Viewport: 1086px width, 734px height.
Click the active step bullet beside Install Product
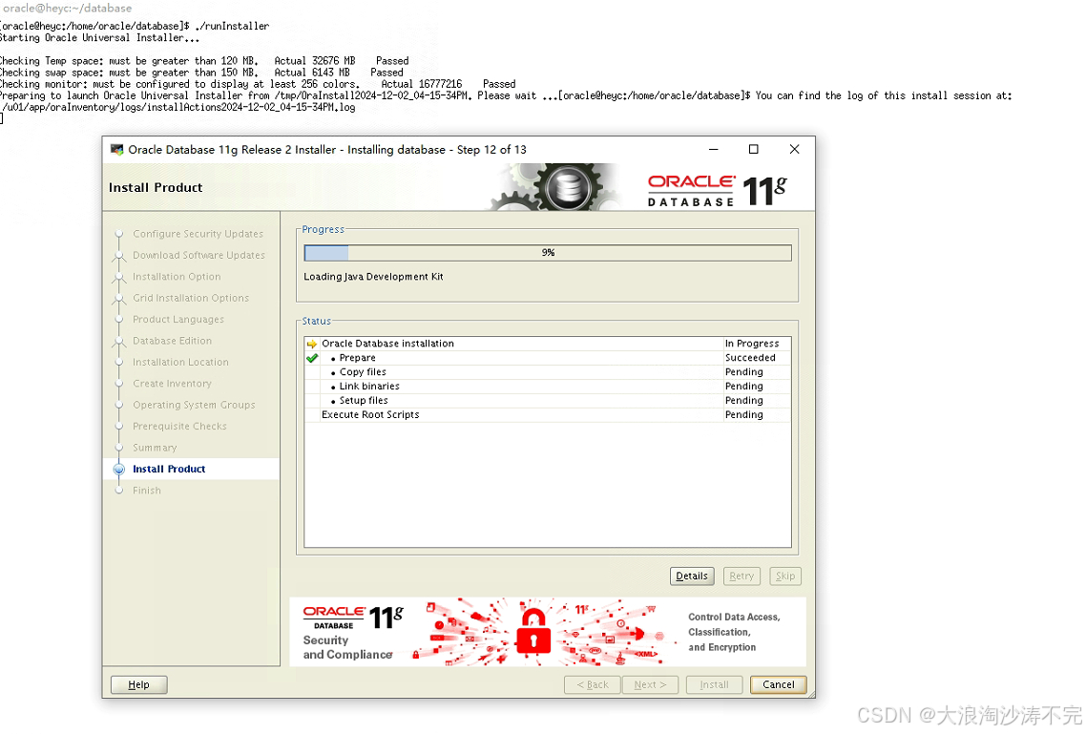(119, 470)
